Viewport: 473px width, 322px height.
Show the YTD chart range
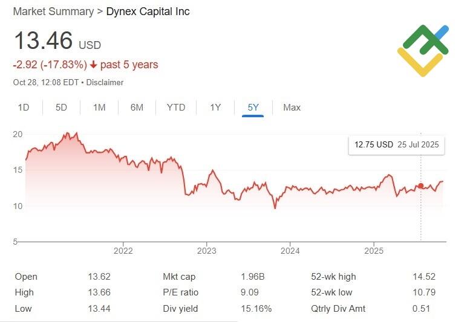pos(176,108)
